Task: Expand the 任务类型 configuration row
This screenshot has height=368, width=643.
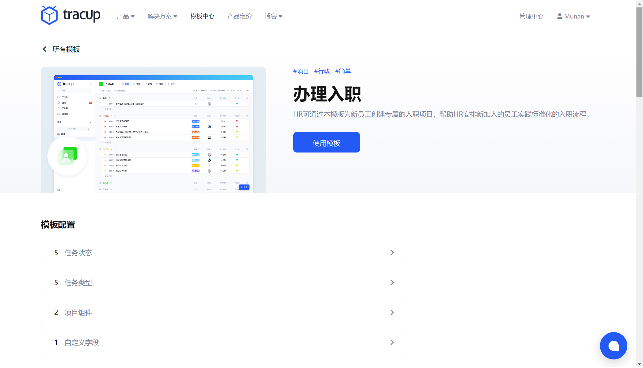Action: (224, 282)
